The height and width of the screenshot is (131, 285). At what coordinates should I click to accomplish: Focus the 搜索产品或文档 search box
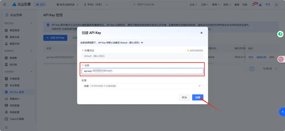click(159, 4)
